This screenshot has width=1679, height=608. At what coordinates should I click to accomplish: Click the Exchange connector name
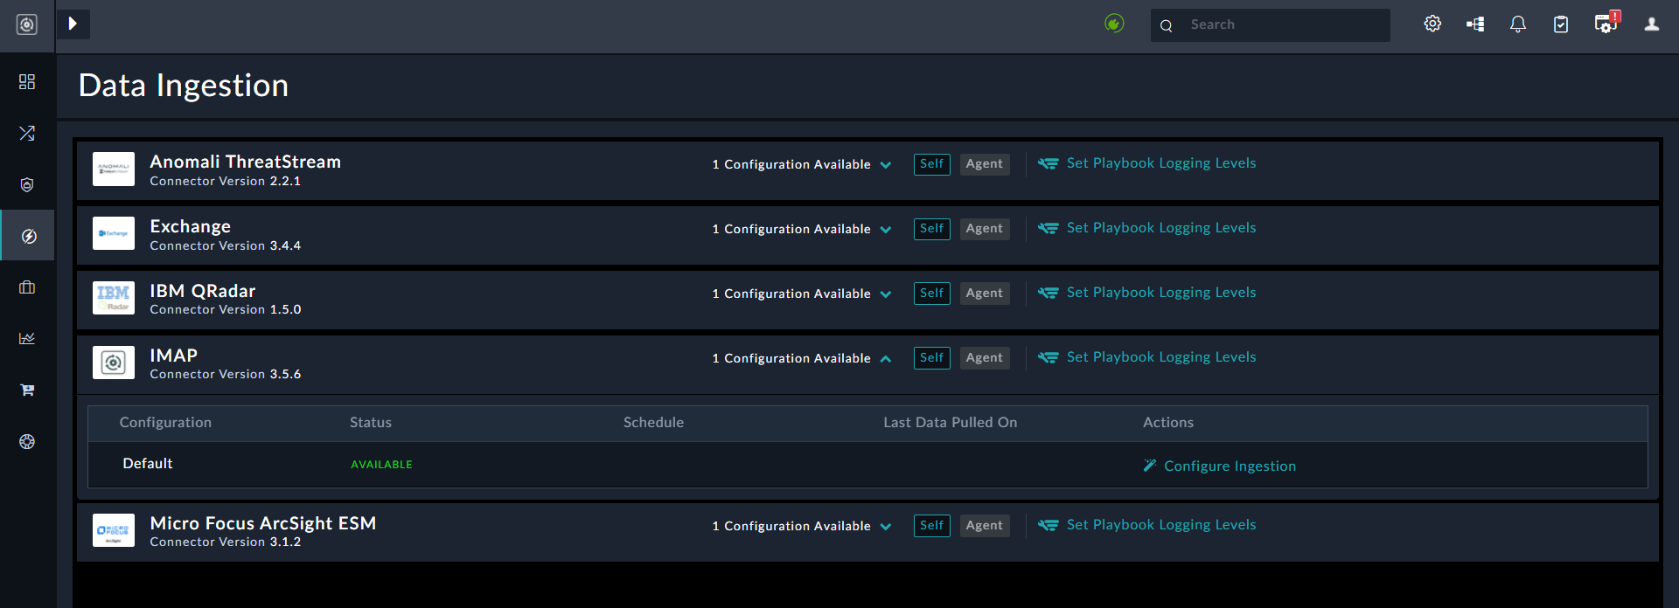coord(191,227)
